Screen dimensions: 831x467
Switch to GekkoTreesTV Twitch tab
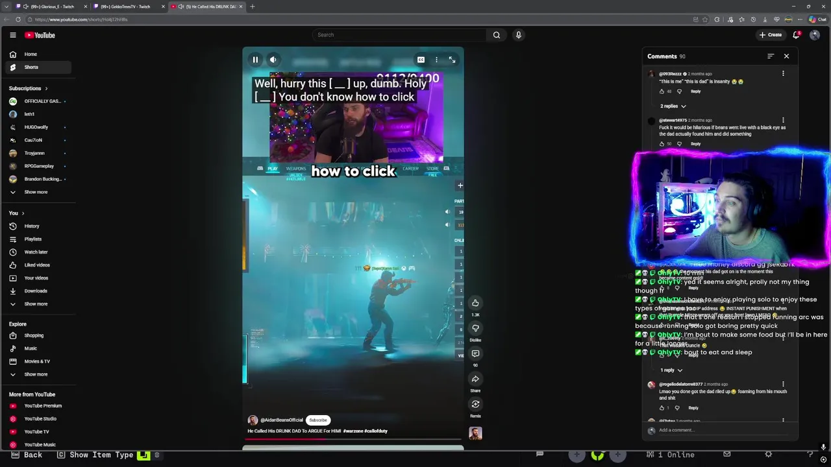(127, 6)
